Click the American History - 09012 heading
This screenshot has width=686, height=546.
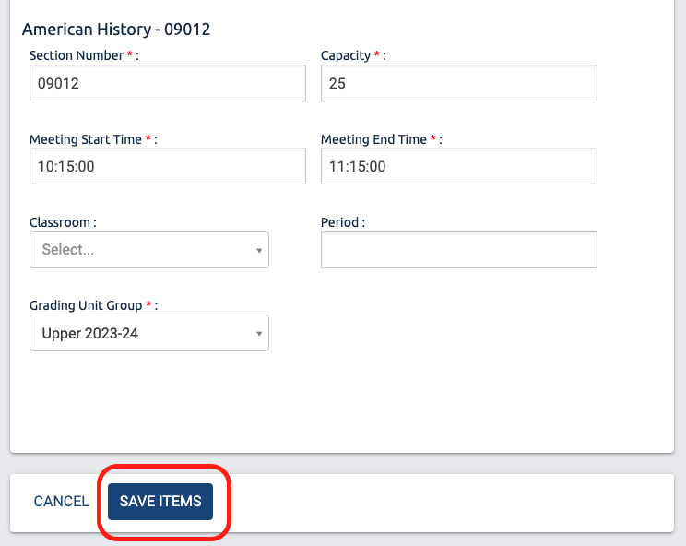(116, 30)
